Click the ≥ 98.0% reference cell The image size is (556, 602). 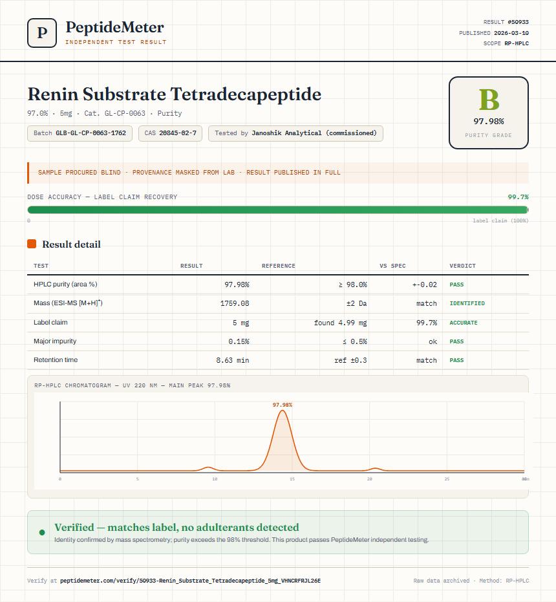coord(352,285)
